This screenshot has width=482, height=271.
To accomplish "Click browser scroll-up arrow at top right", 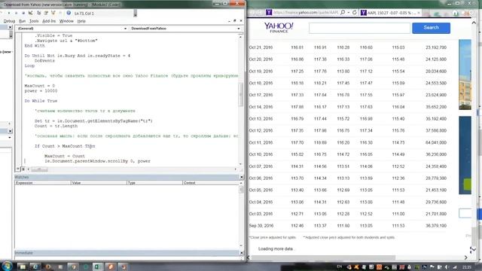I will (474, 23).
